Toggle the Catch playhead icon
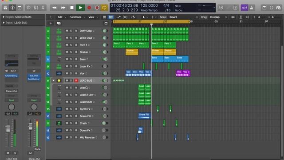Viewport: 284px width, 160px height. coord(133,17)
